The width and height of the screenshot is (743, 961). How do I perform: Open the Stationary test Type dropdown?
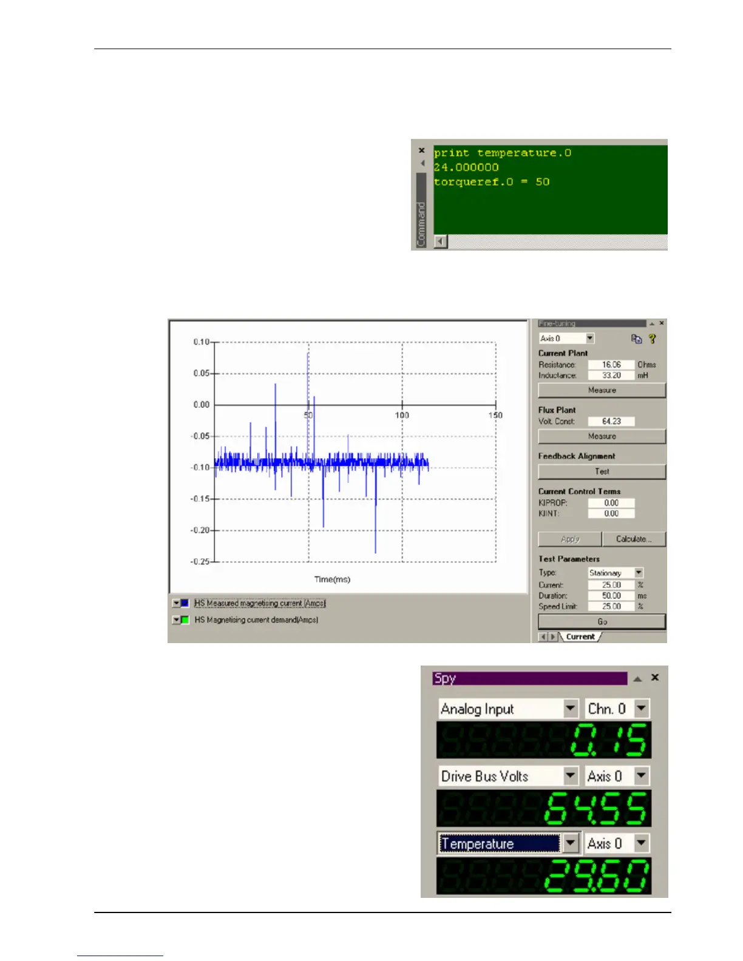coord(639,573)
